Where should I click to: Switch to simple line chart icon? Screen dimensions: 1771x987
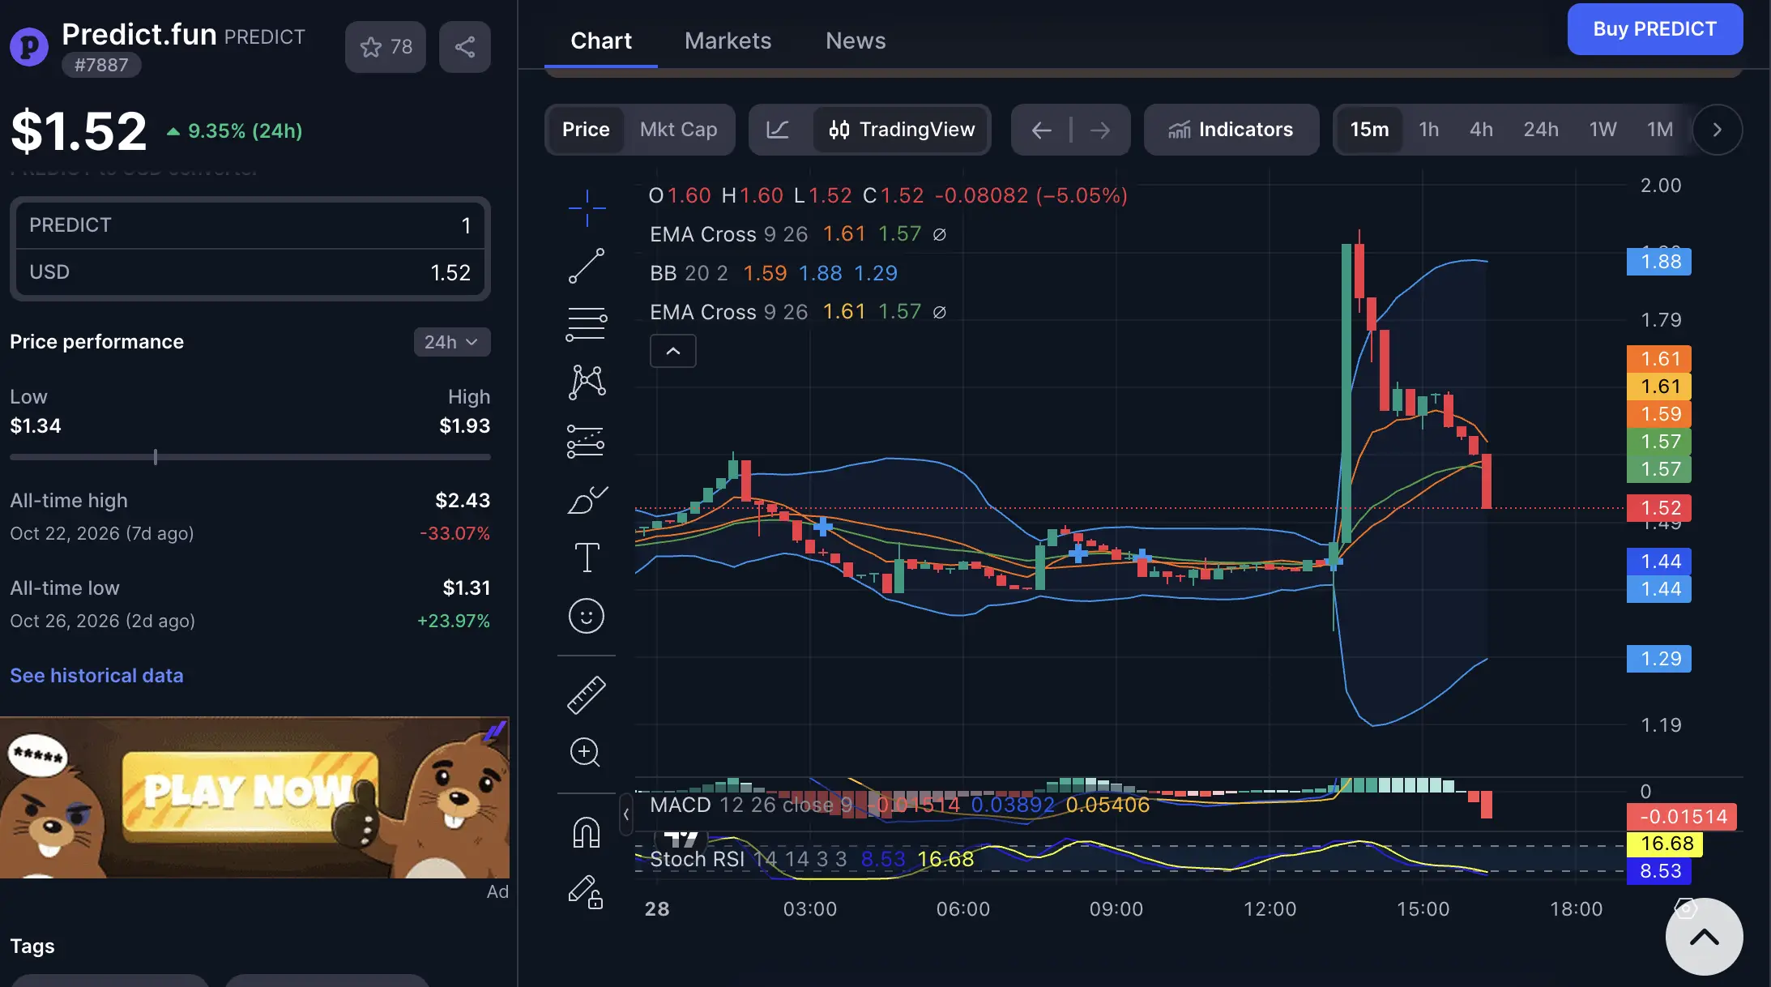779,130
